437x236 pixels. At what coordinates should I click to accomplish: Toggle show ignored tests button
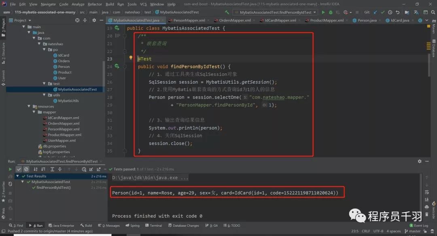click(26, 169)
